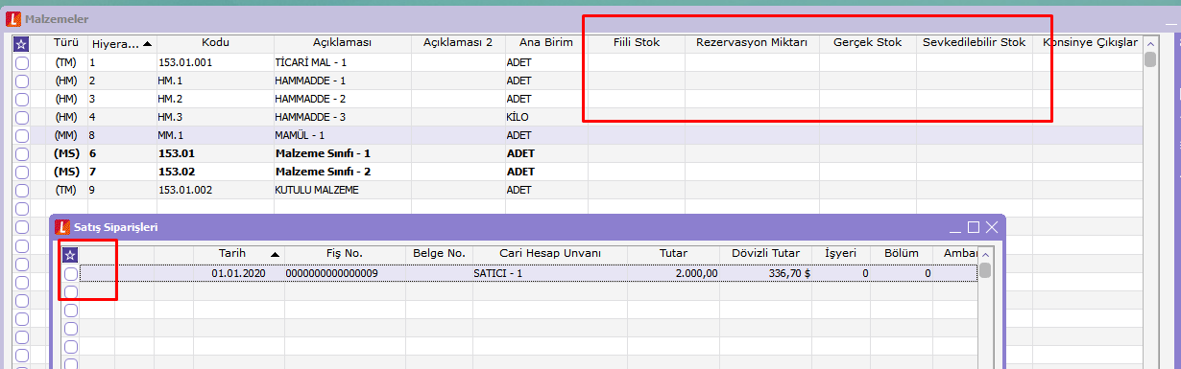
Task: Tick the checkbox for the HM.3 row
Action: coord(22,117)
